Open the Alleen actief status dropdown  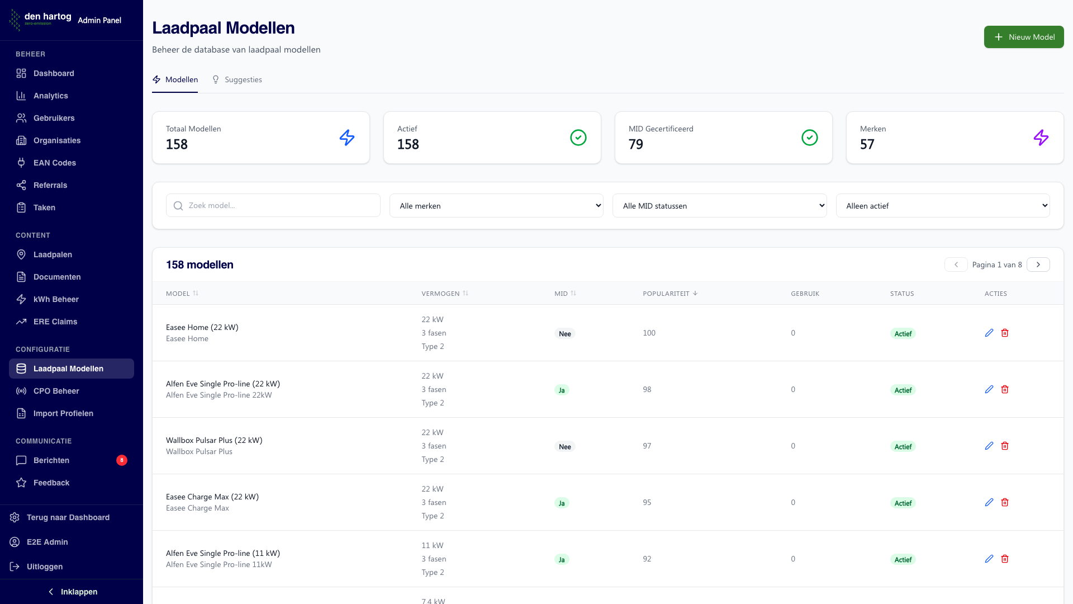(942, 206)
